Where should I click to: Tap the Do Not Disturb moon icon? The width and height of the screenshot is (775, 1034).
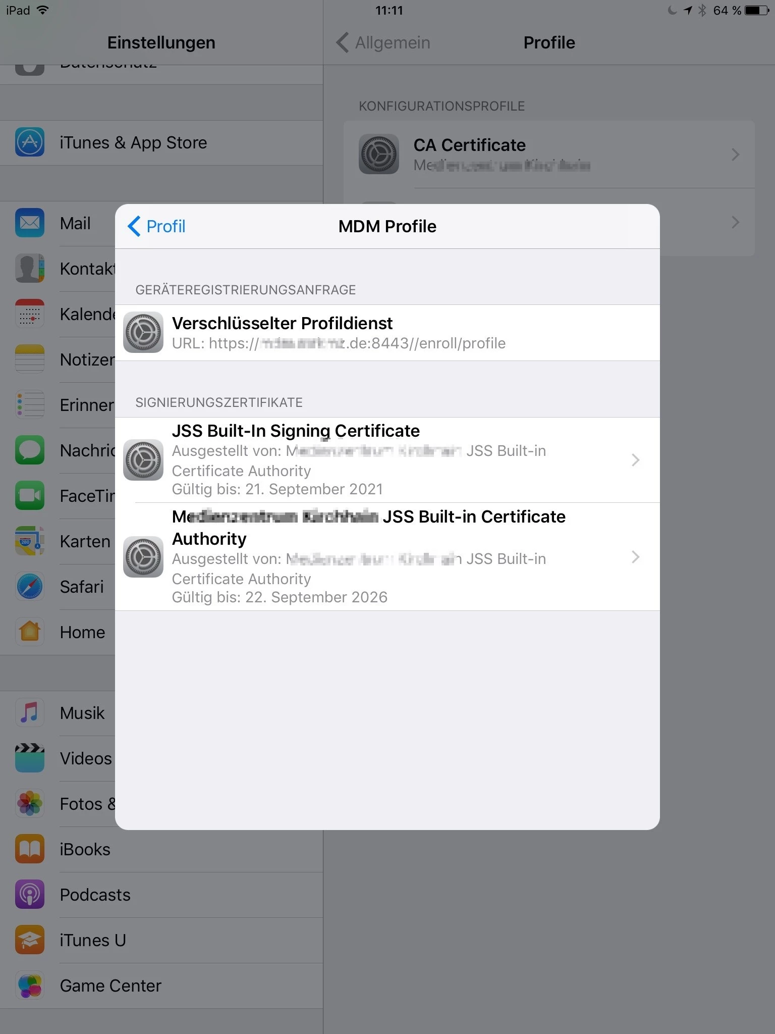(672, 10)
